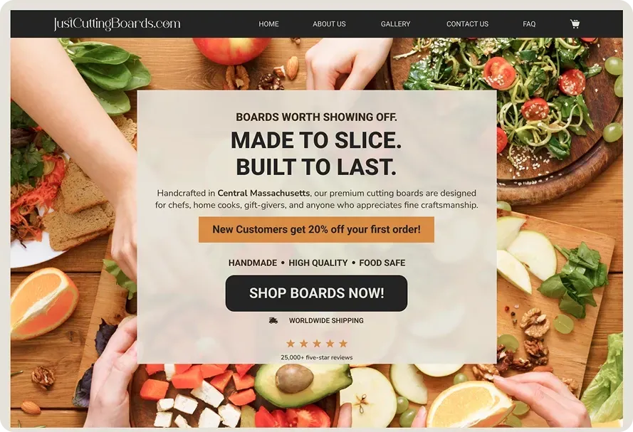Open the ABOUT US page

[329, 24]
